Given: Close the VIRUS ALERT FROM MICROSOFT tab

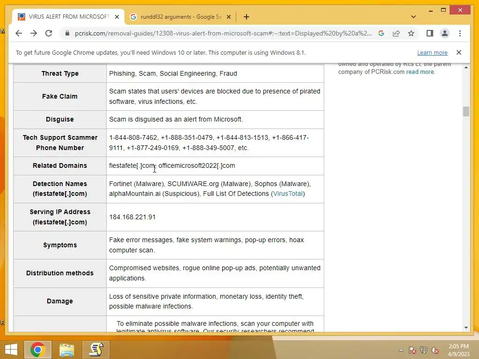Looking at the screenshot, I should (x=116, y=17).
